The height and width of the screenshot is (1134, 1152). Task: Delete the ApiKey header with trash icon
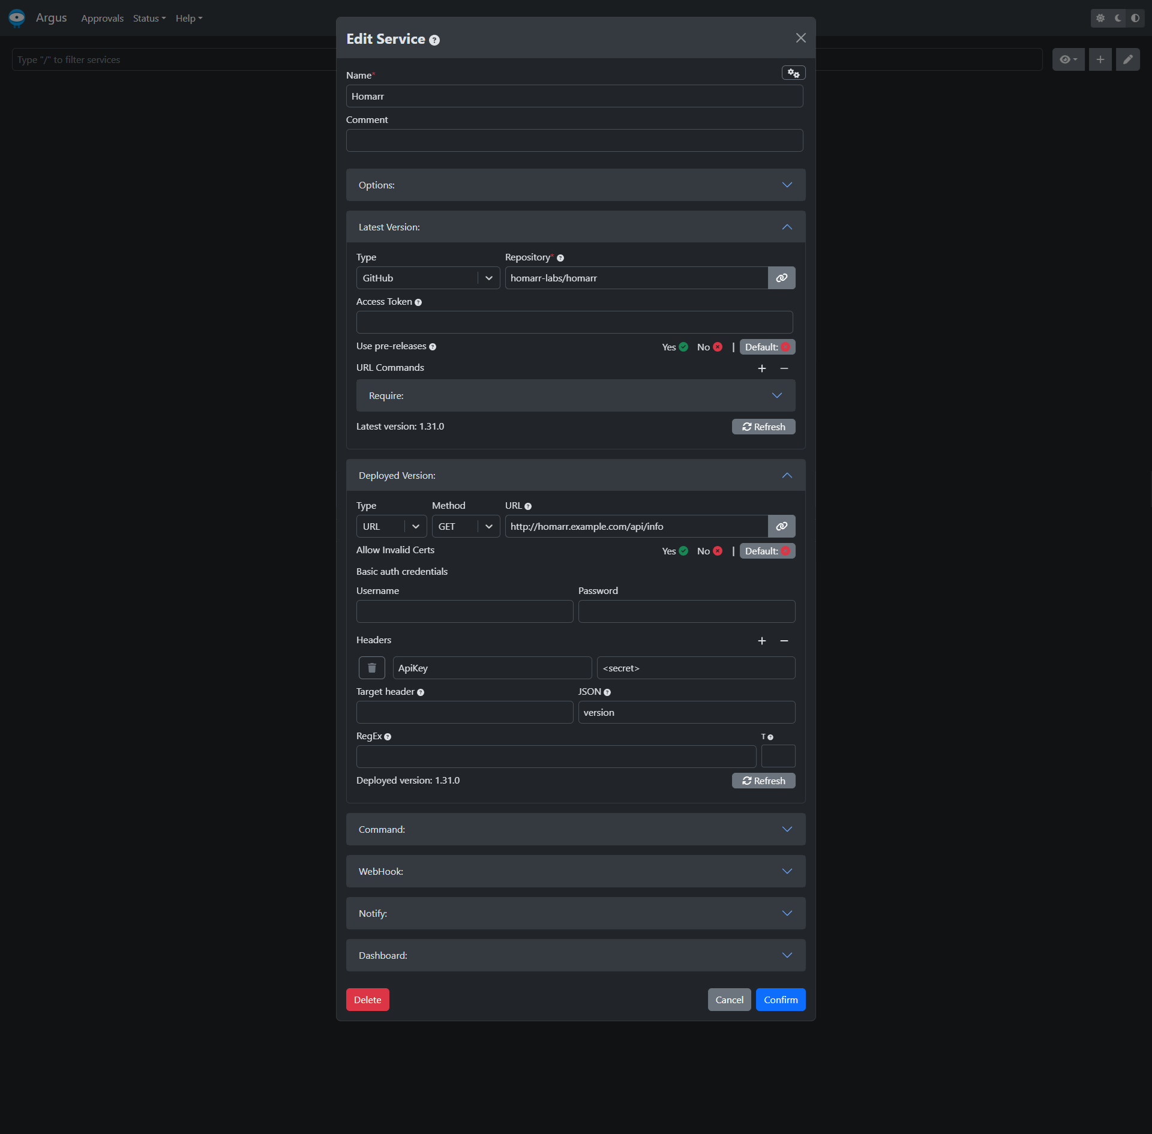(x=371, y=668)
